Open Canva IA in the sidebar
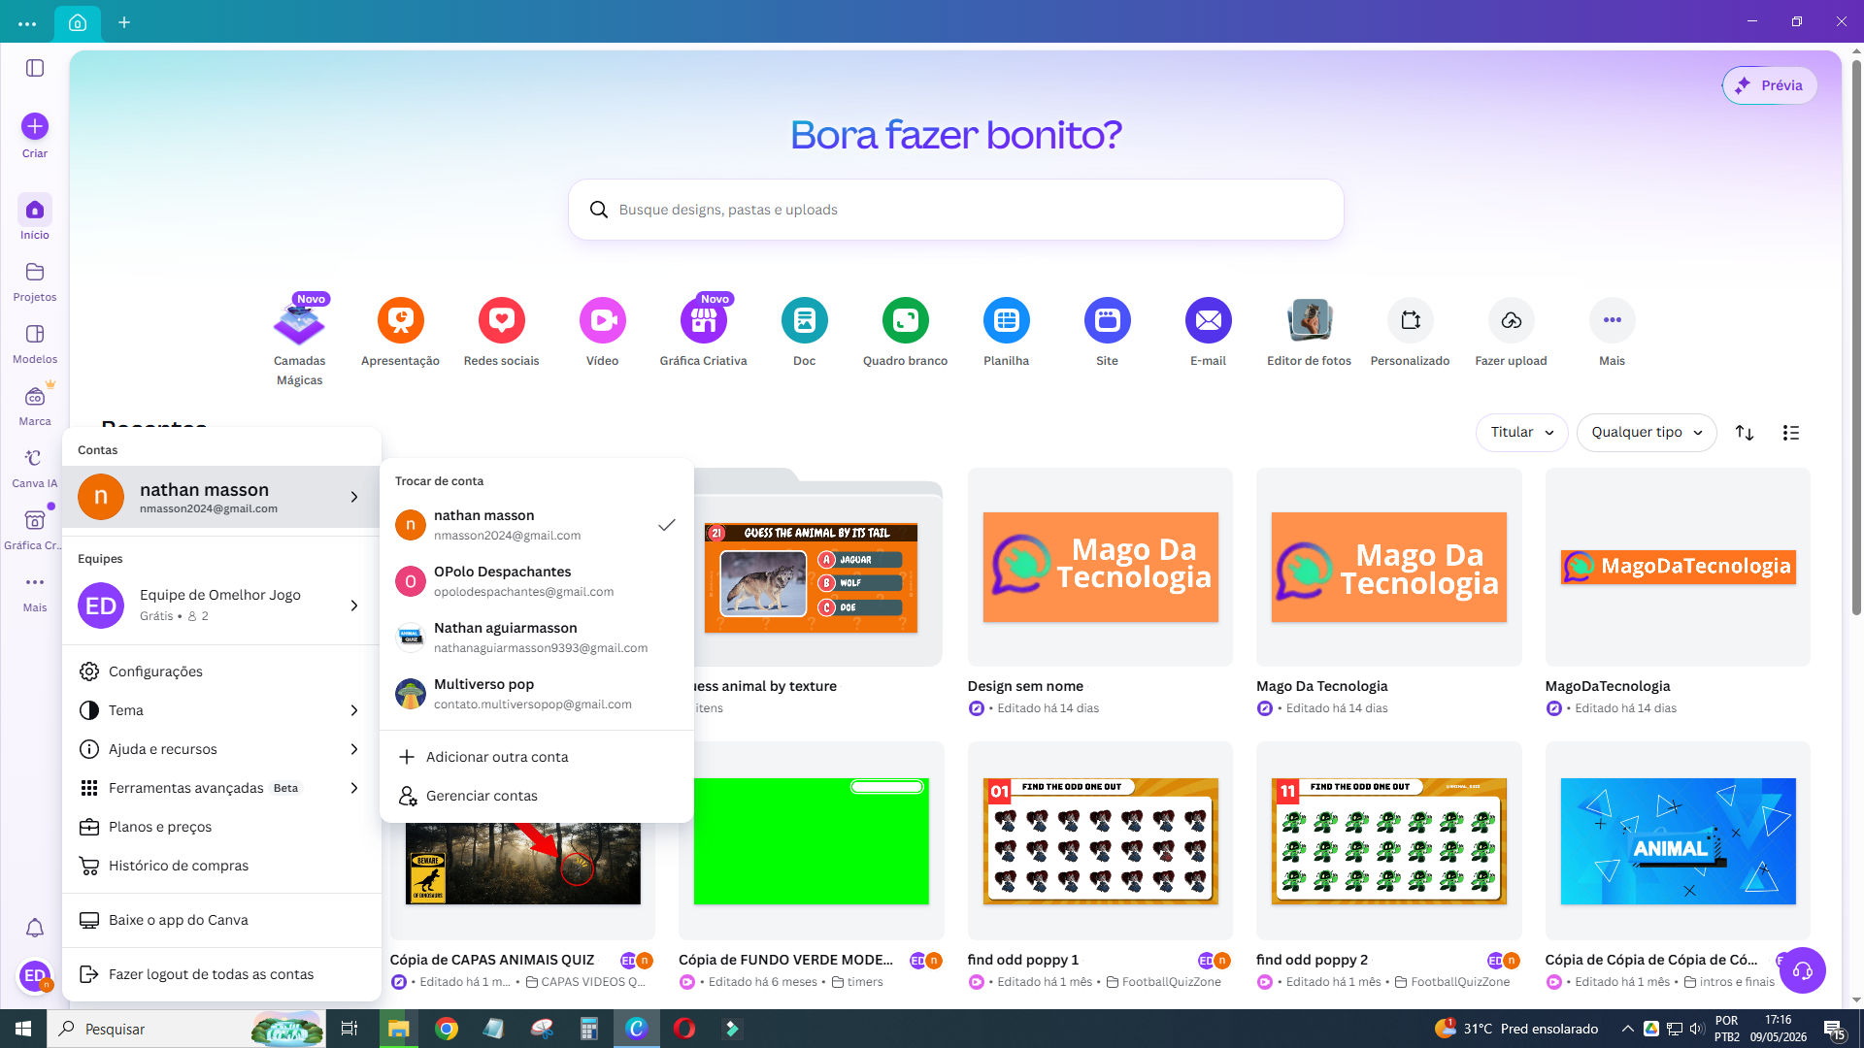 coord(35,468)
